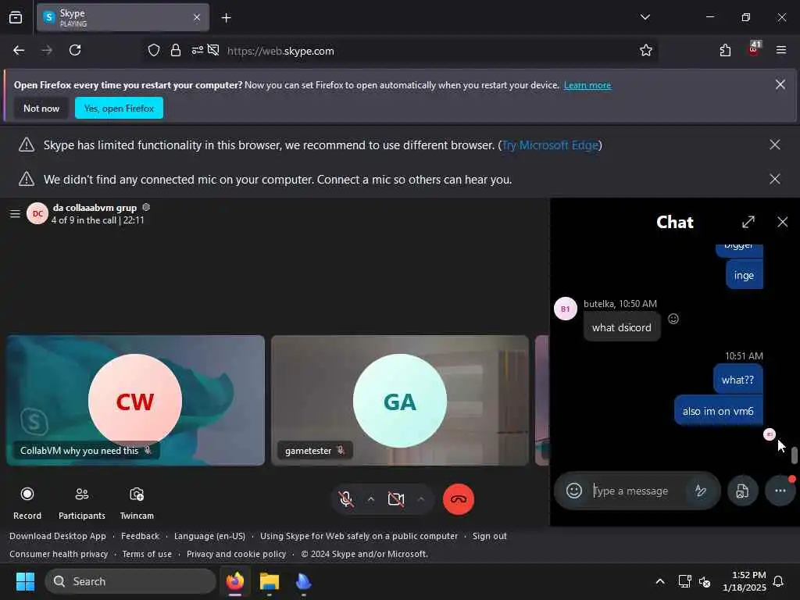Image resolution: width=800 pixels, height=600 pixels.
Task: Open Consumer health privacy link
Action: (59, 554)
